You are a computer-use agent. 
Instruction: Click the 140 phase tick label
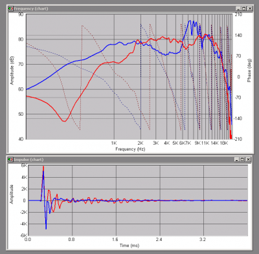[238, 35]
